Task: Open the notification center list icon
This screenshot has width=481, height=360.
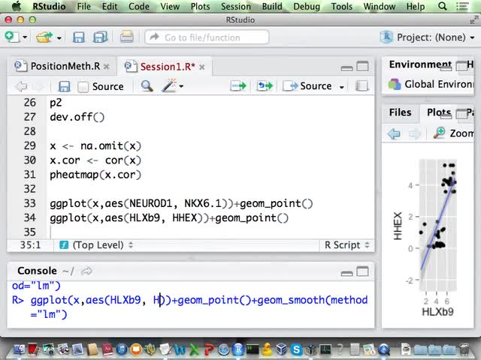Action: pyautogui.click(x=462, y=6)
